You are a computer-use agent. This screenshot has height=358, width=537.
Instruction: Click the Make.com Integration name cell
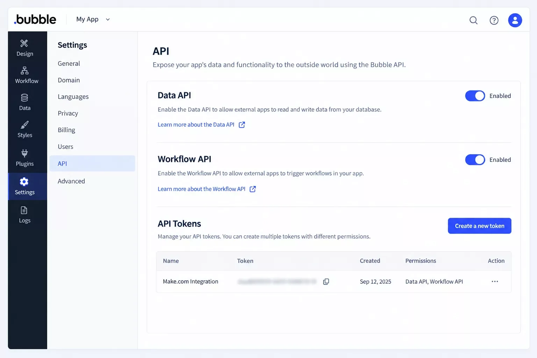191,281
